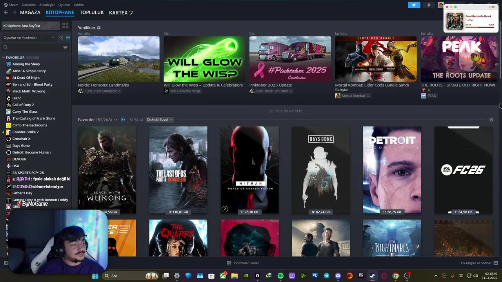Launch Epic Games from the taskbar
The width and height of the screenshot is (502, 282).
pyautogui.click(x=361, y=276)
